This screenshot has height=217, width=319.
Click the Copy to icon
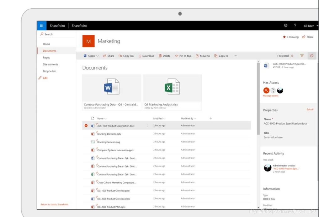click(216, 56)
